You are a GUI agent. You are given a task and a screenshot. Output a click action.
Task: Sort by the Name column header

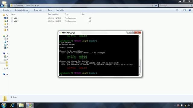point(13,14)
